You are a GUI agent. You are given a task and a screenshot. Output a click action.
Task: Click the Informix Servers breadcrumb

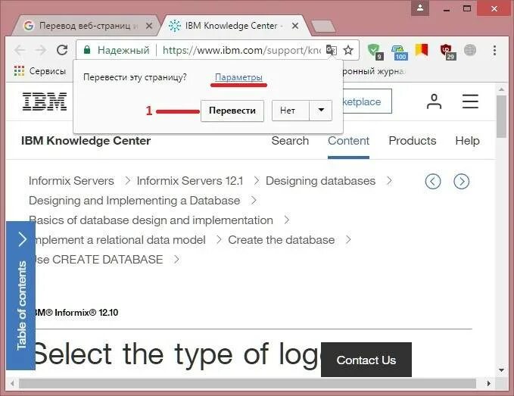(x=71, y=181)
